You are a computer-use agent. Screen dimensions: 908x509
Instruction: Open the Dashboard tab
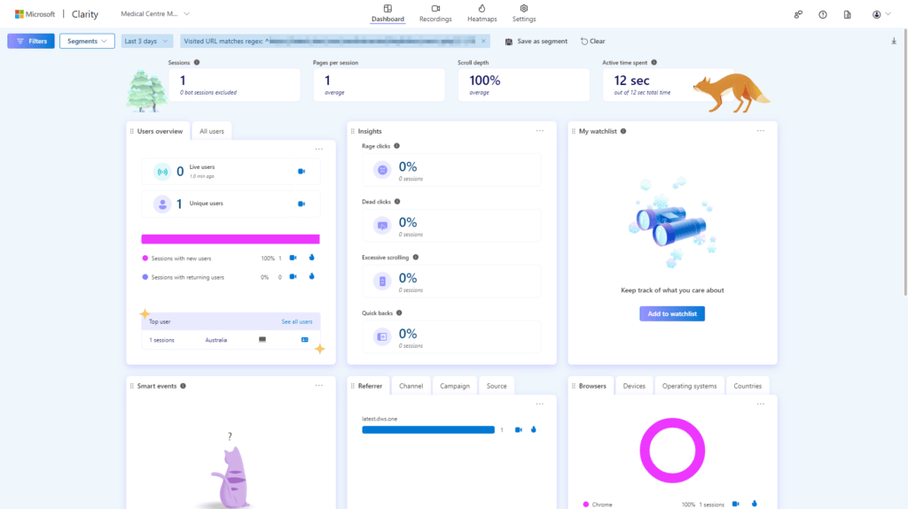pyautogui.click(x=387, y=13)
